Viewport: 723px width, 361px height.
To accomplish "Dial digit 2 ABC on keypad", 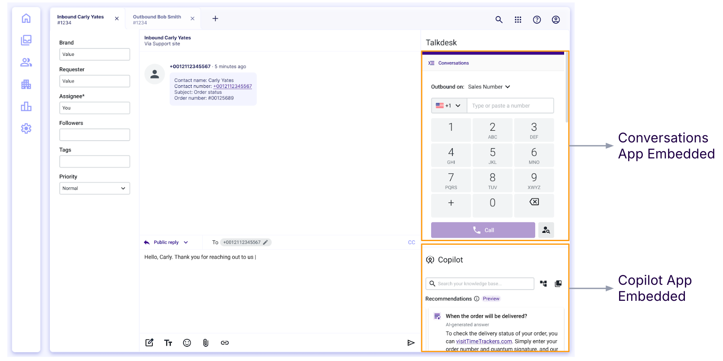I will (x=492, y=130).
